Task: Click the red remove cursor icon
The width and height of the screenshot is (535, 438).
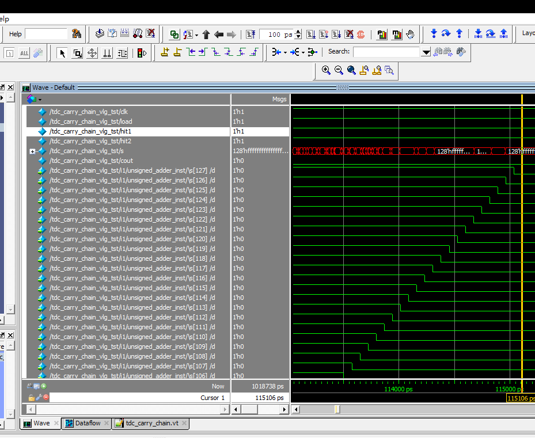Action: (46, 397)
